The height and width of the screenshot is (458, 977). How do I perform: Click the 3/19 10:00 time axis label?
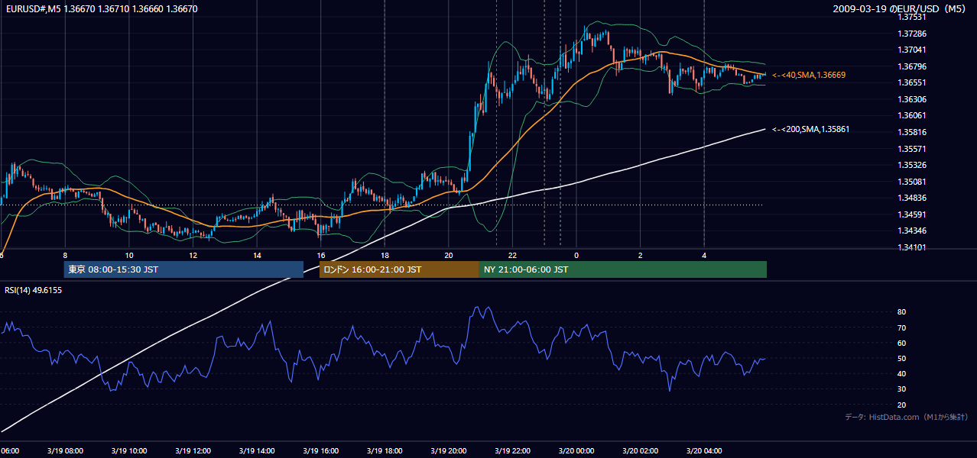tap(128, 450)
